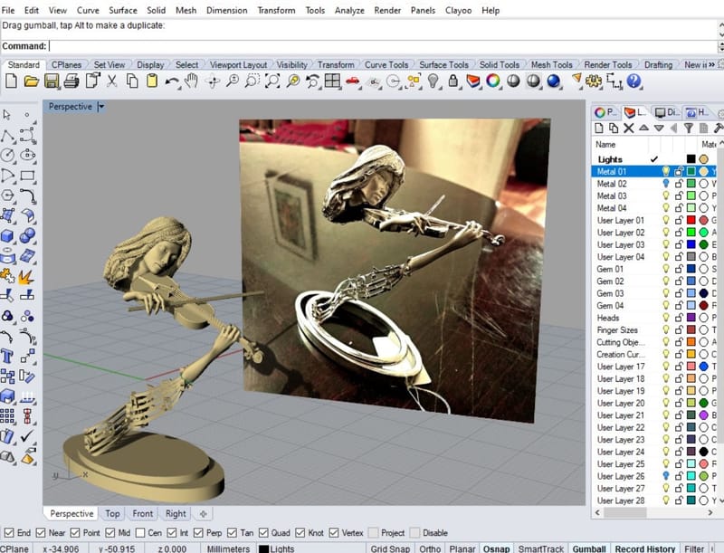Click the Pan view hand icon
Image resolution: width=724 pixels, height=553 pixels.
coord(192,81)
